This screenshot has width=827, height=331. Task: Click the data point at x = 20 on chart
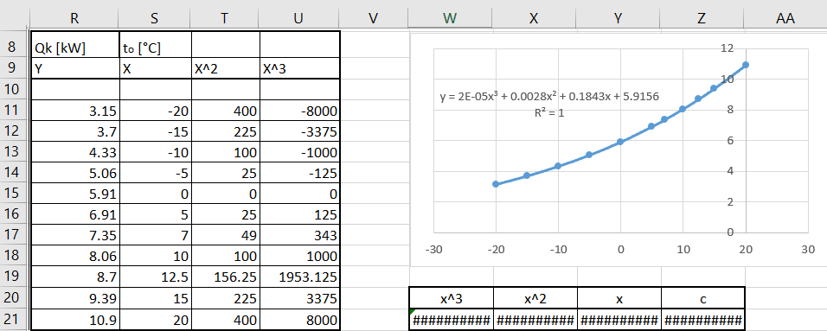click(x=746, y=65)
